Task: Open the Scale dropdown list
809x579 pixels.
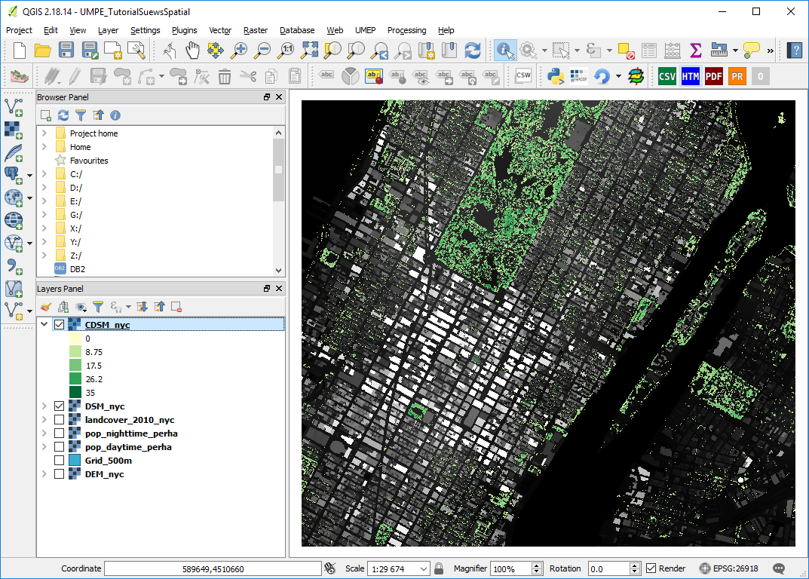Action: point(424,568)
